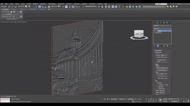Toggle the Selection Lock icon in status bar
Image resolution: width=190 pixels, height=106 pixels.
coord(105,99)
